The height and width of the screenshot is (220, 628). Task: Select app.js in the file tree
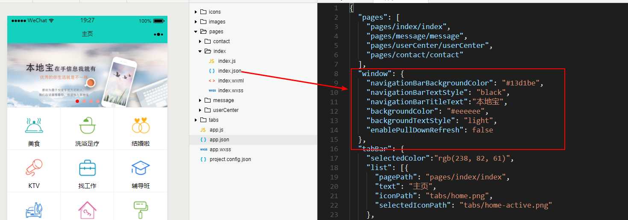[217, 130]
